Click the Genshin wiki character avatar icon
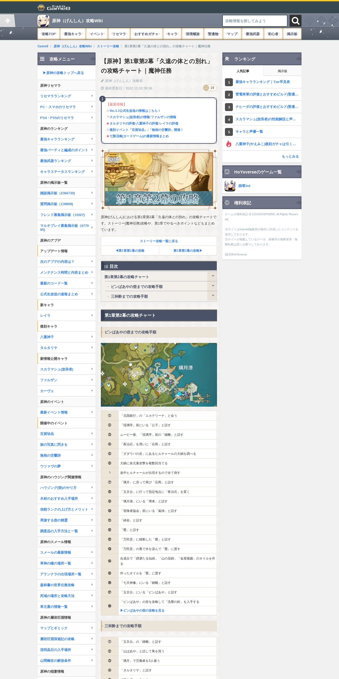Image resolution: width=339 pixels, height=679 pixels. coord(43,21)
